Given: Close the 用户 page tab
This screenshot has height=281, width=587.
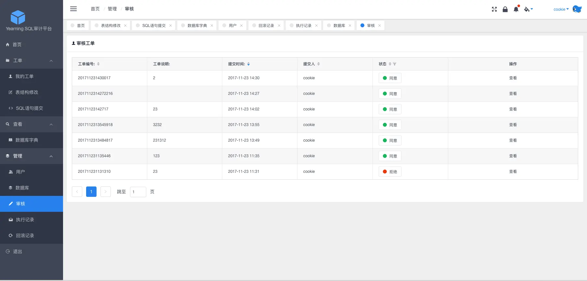Looking at the screenshot, I should 241,26.
